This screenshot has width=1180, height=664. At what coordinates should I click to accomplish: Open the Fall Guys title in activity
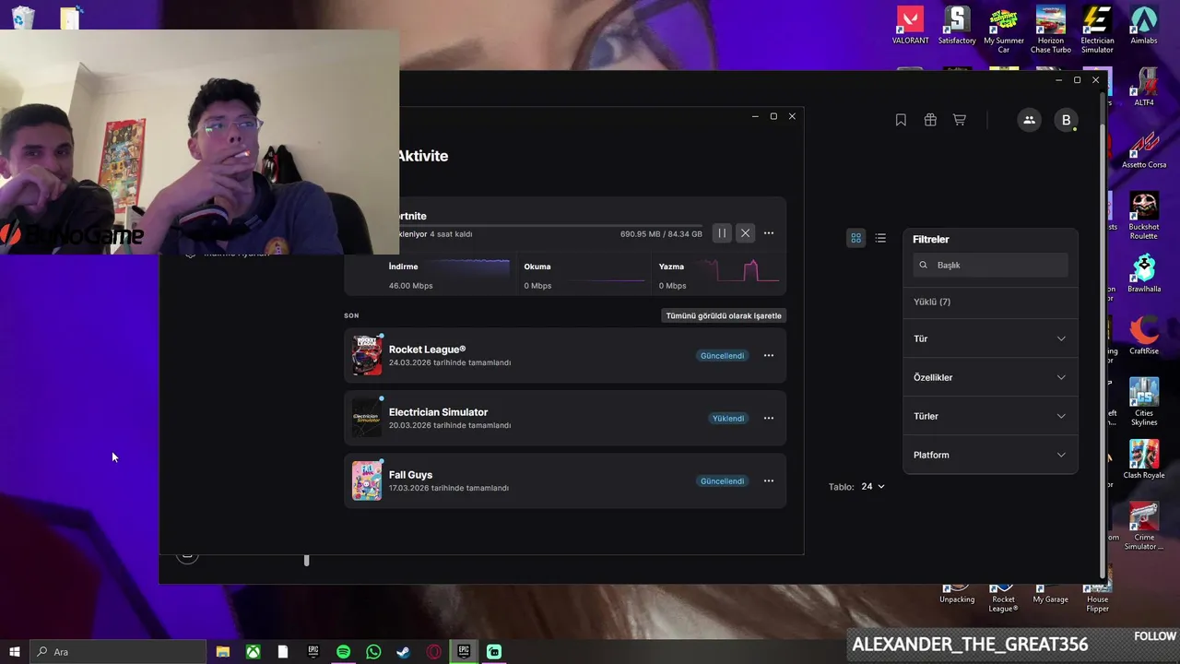click(410, 475)
